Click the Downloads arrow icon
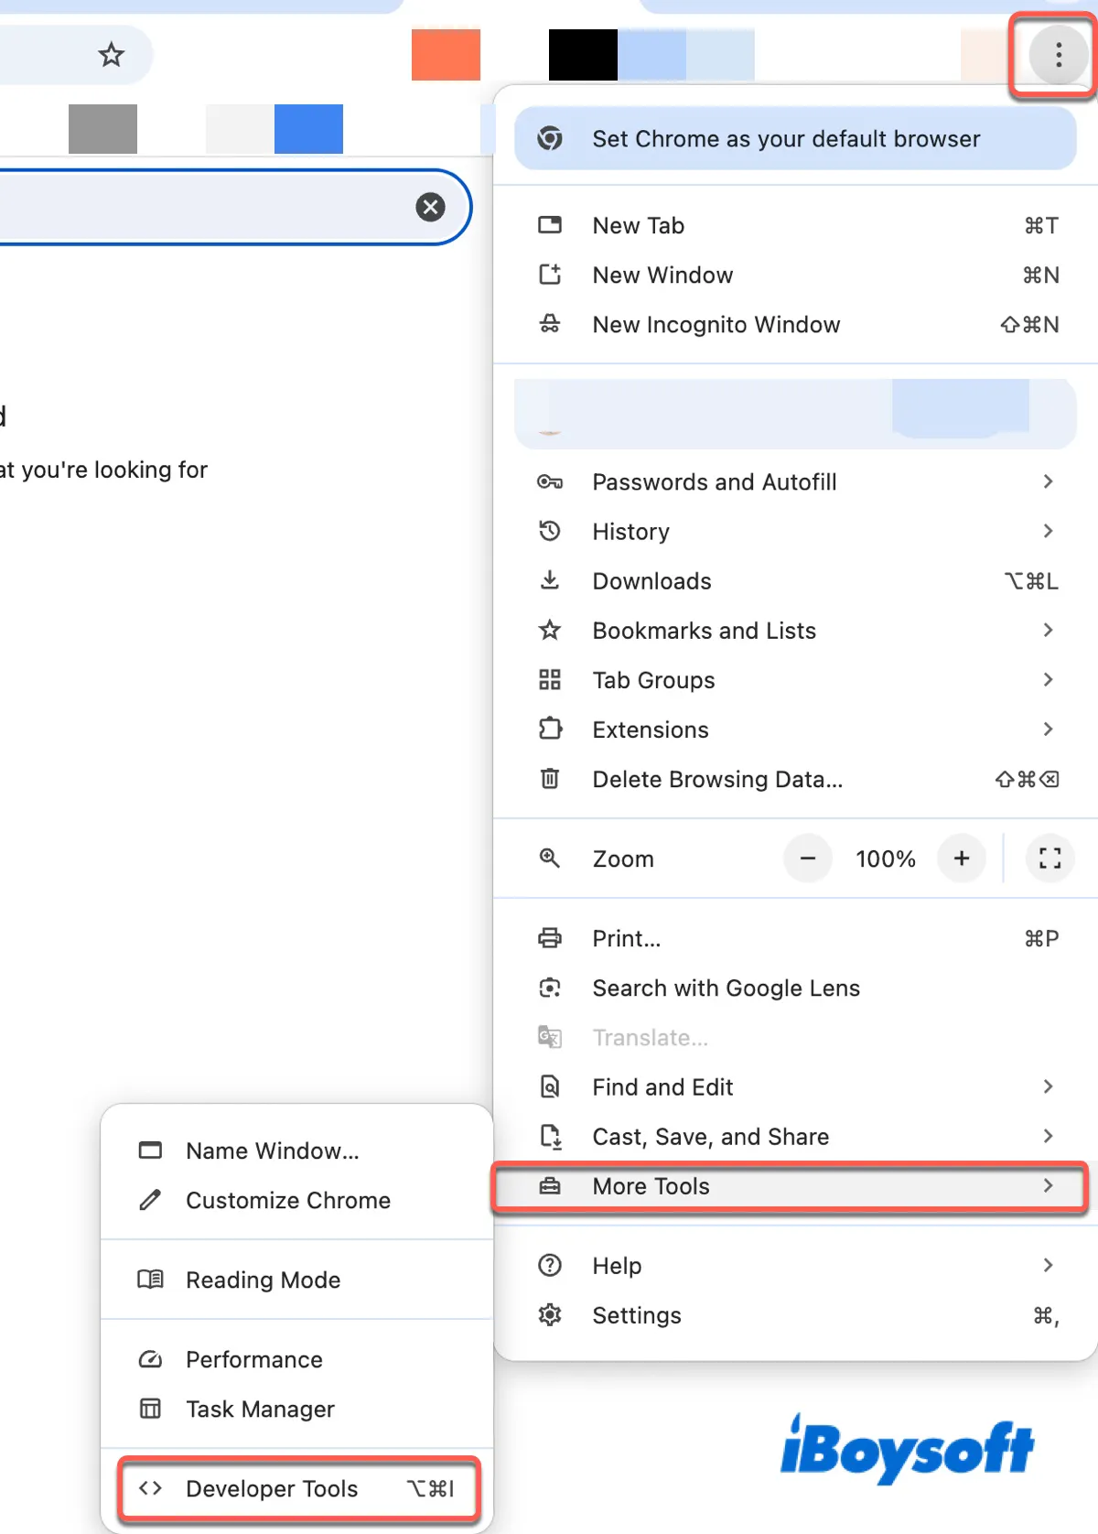The width and height of the screenshot is (1098, 1534). (x=550, y=580)
